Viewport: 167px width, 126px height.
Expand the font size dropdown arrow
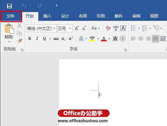(x=70, y=28)
